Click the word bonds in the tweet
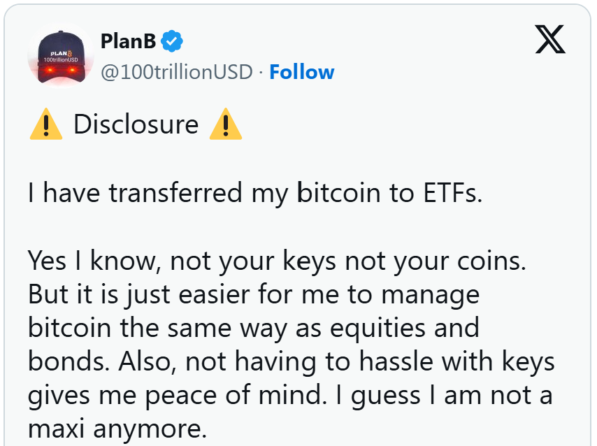Image resolution: width=597 pixels, height=446 pixels. coord(69,361)
